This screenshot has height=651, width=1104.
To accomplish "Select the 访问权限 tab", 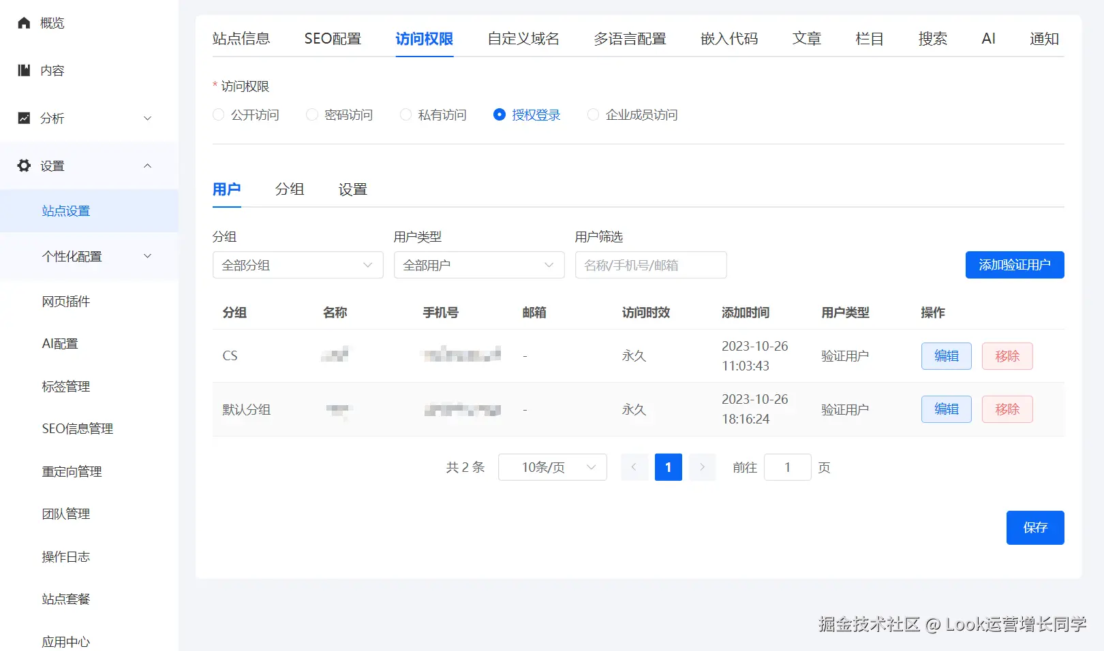I will click(425, 39).
